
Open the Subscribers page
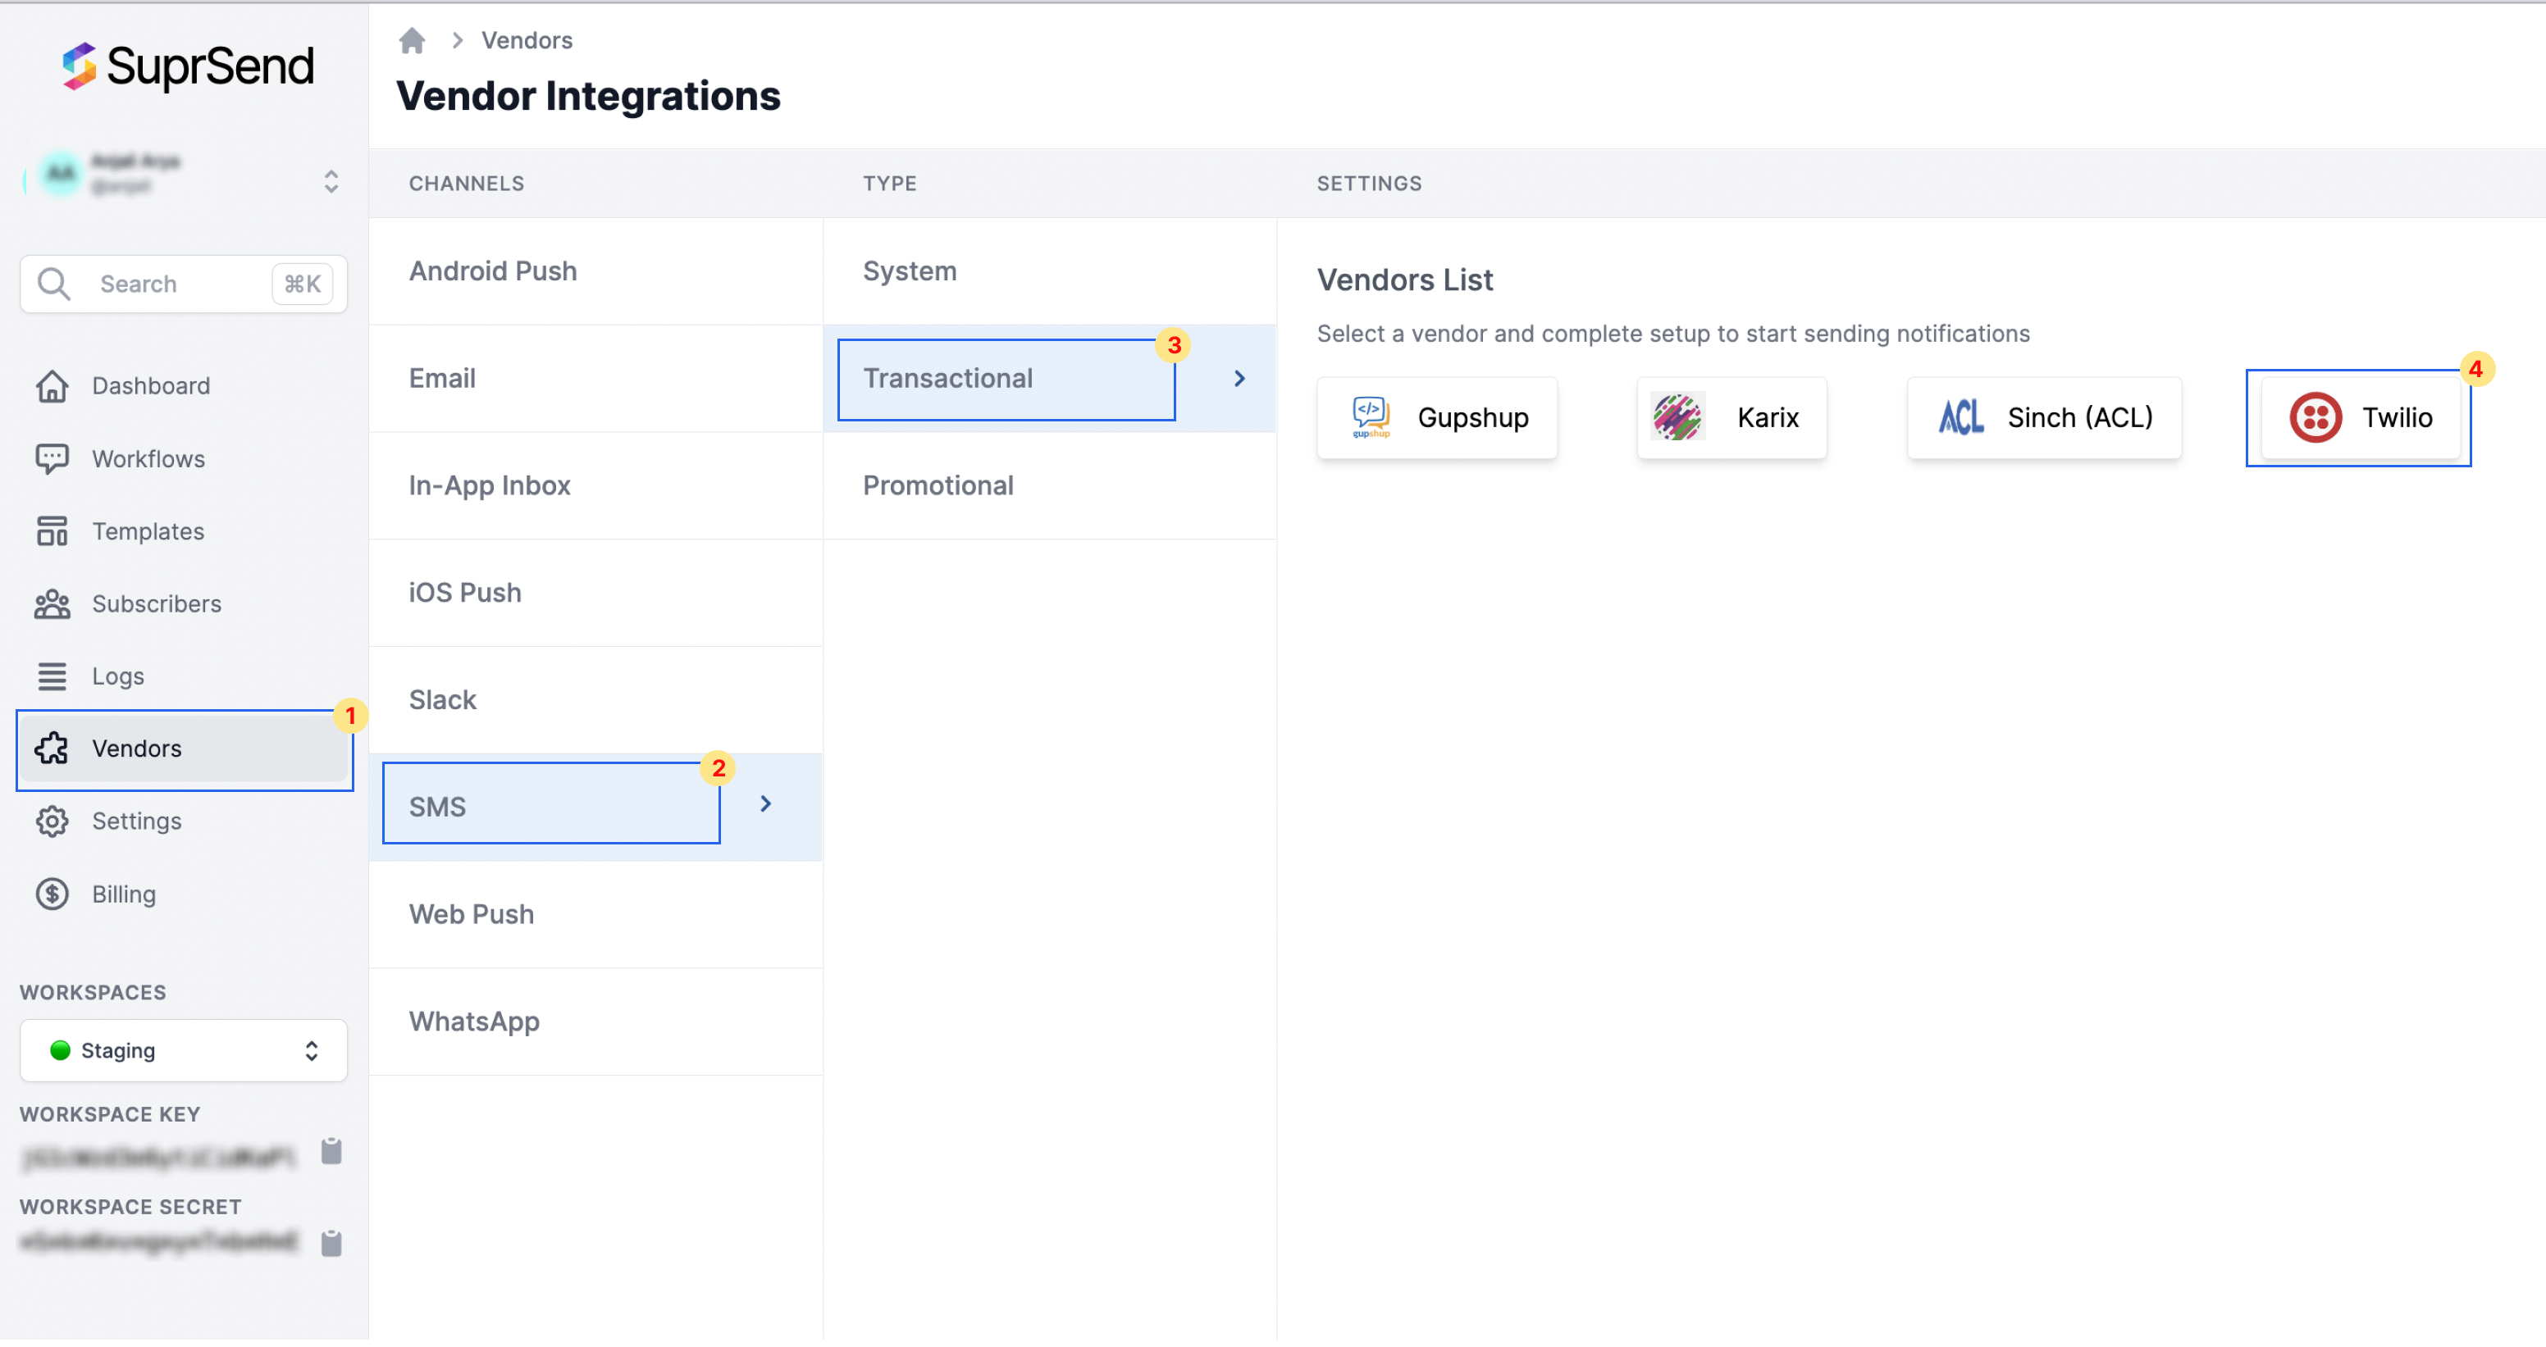point(156,604)
